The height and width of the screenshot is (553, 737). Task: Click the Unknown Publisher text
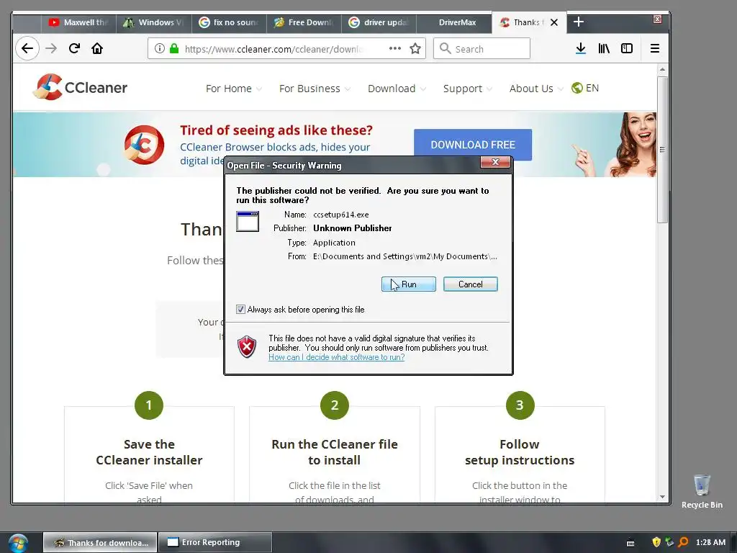[353, 228]
